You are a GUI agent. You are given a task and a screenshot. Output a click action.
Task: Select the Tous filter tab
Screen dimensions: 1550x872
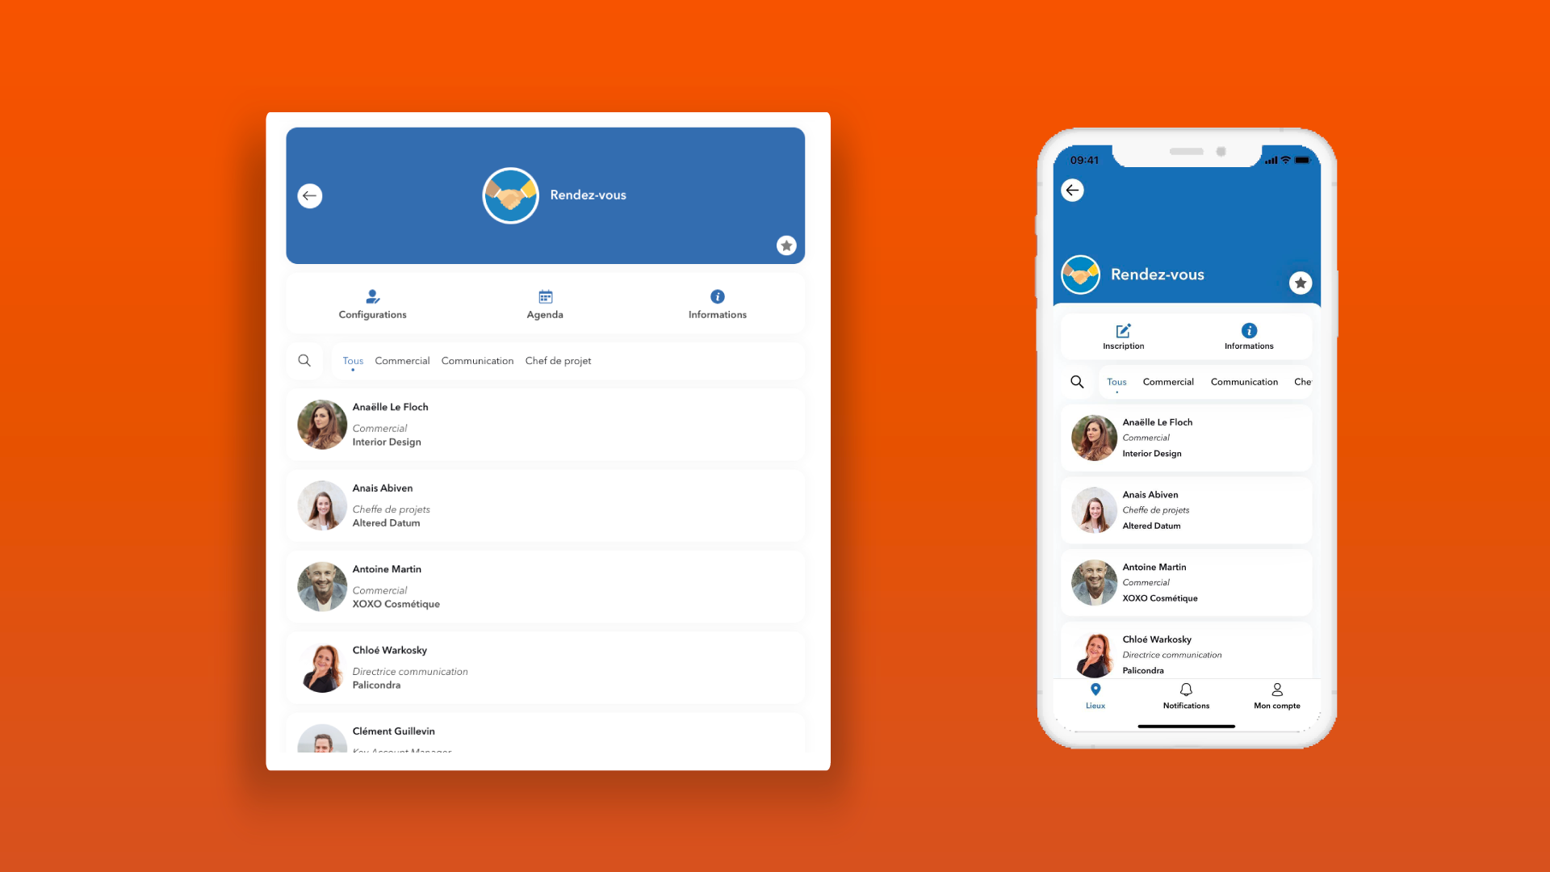pyautogui.click(x=352, y=360)
